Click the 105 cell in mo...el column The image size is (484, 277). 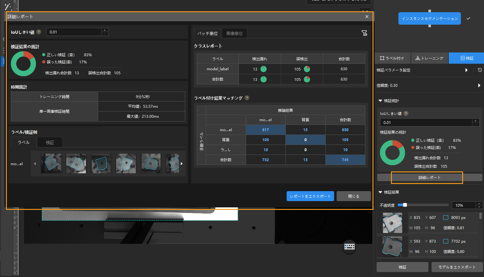pyautogui.click(x=266, y=140)
